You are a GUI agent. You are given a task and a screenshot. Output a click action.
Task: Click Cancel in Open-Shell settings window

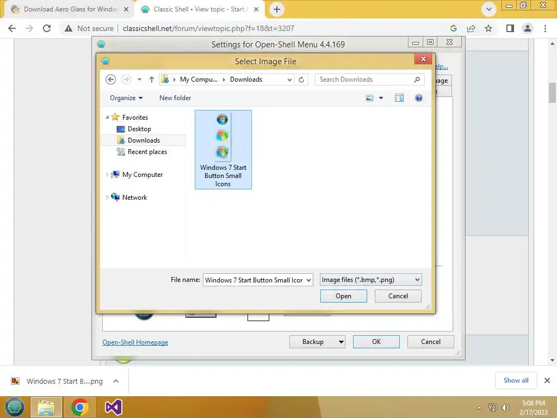click(x=431, y=342)
